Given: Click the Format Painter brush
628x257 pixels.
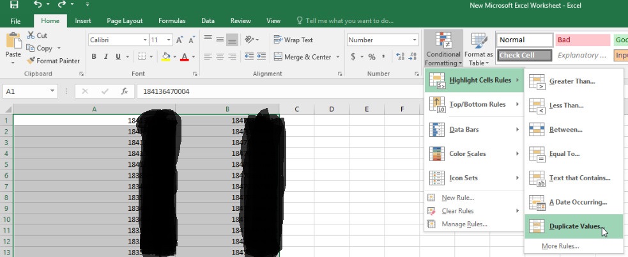Looking at the screenshot, I should [x=32, y=61].
